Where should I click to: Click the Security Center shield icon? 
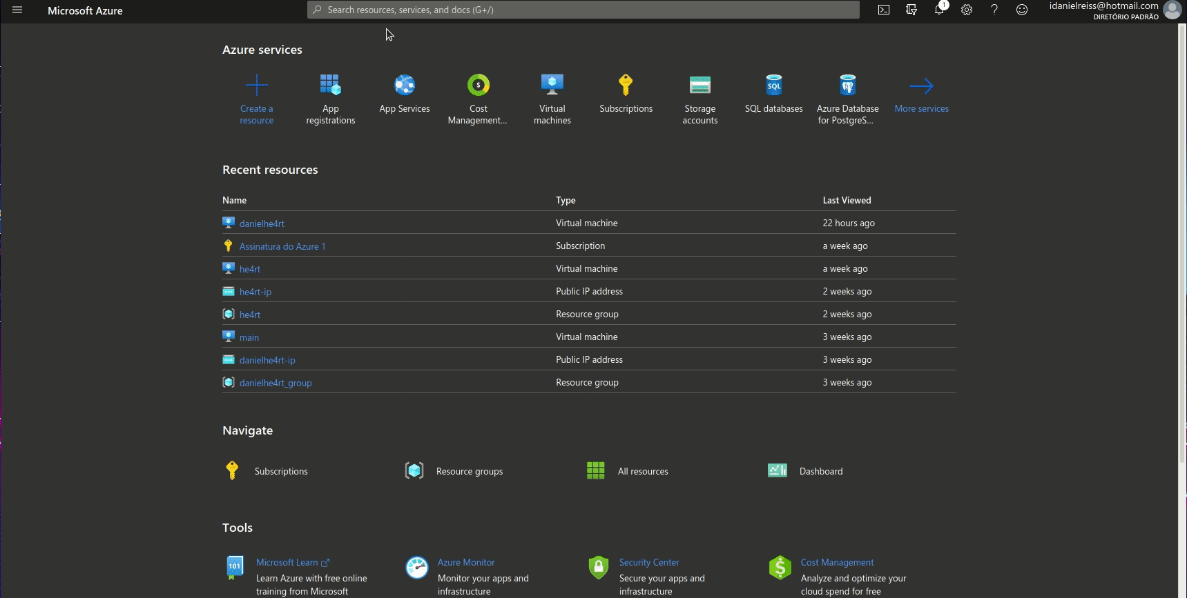click(599, 567)
